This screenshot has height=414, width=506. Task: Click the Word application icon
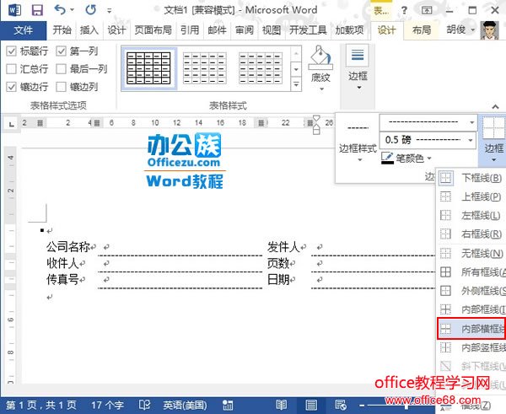click(14, 10)
